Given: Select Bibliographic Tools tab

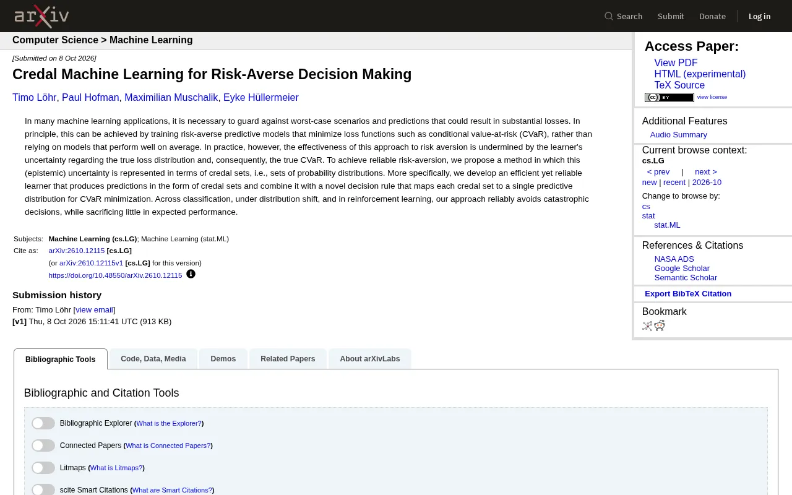Looking at the screenshot, I should point(61,359).
